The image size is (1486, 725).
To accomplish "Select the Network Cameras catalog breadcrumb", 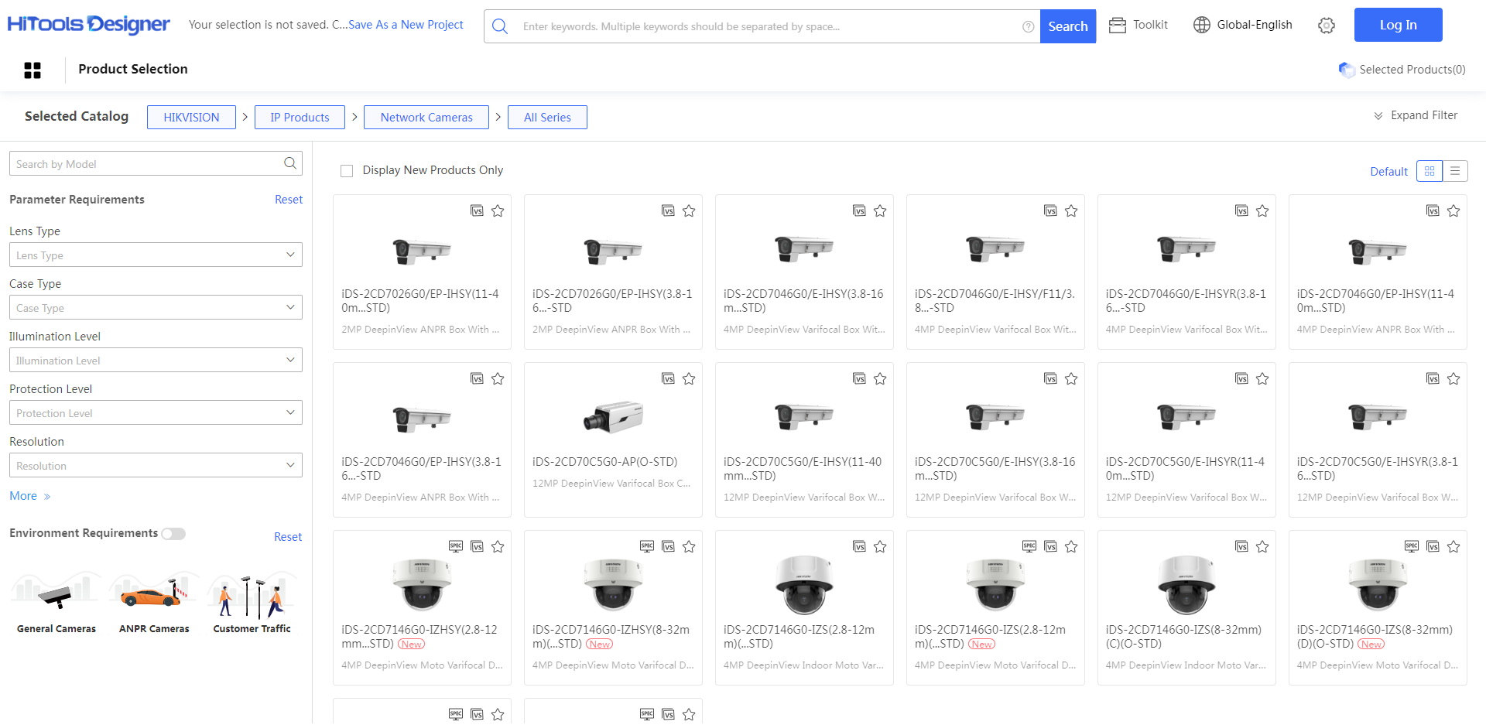I will pyautogui.click(x=426, y=118).
